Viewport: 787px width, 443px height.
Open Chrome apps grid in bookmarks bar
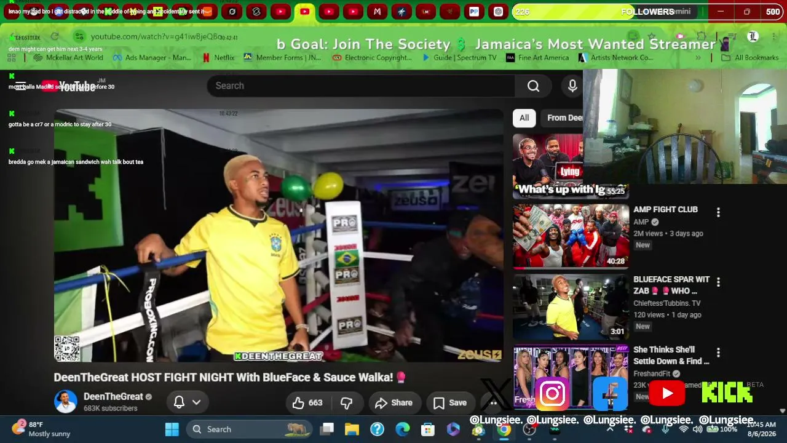[x=11, y=58]
